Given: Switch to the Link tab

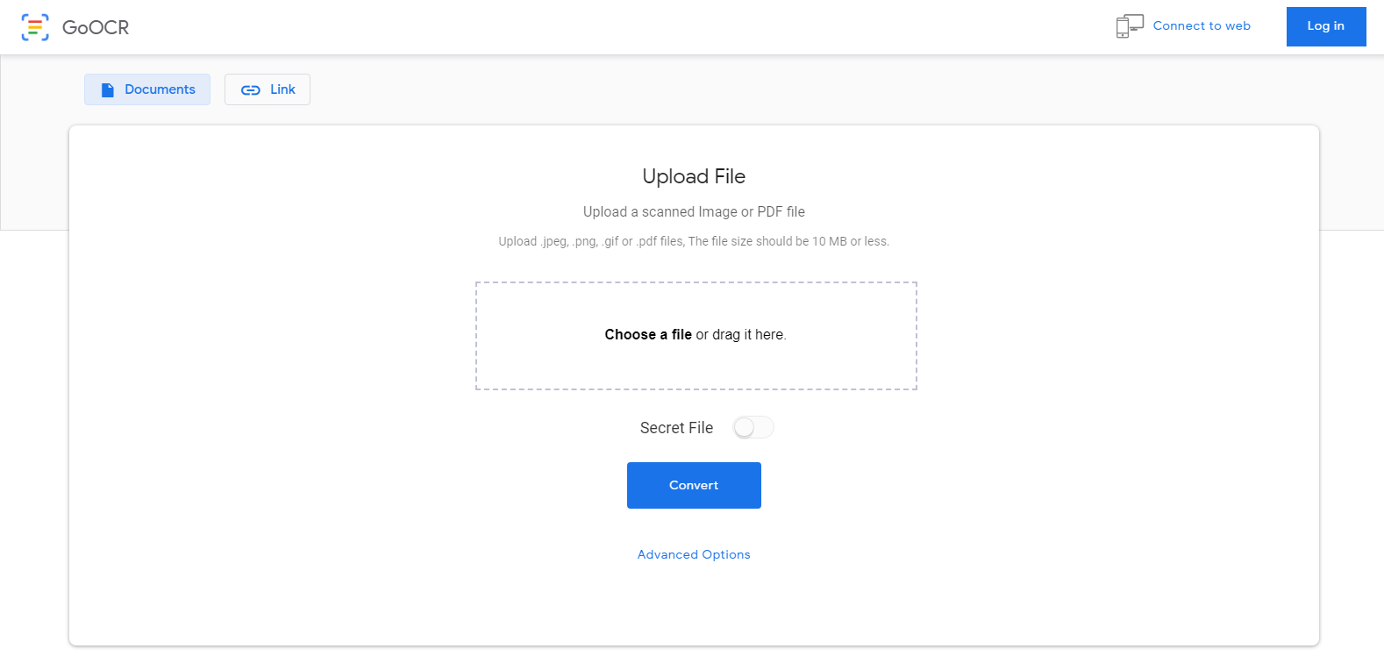Looking at the screenshot, I should (x=268, y=89).
